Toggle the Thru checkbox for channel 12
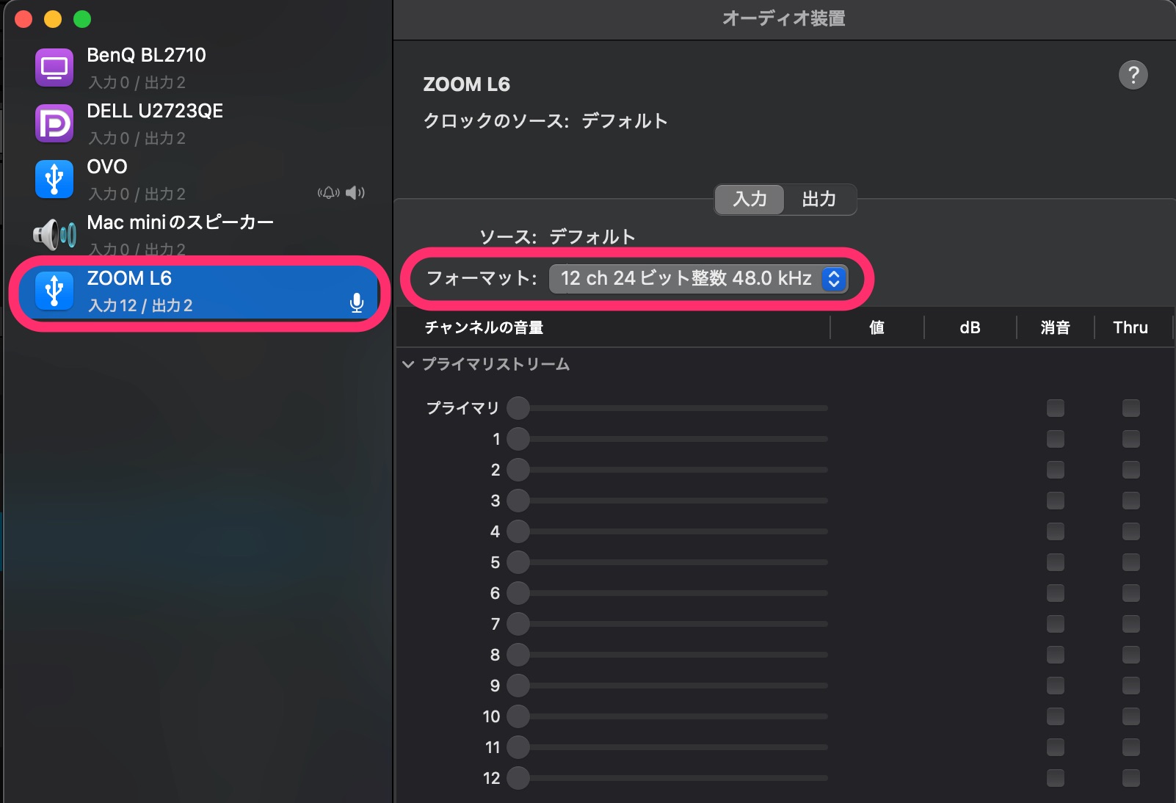The width and height of the screenshot is (1176, 803). pos(1131,778)
